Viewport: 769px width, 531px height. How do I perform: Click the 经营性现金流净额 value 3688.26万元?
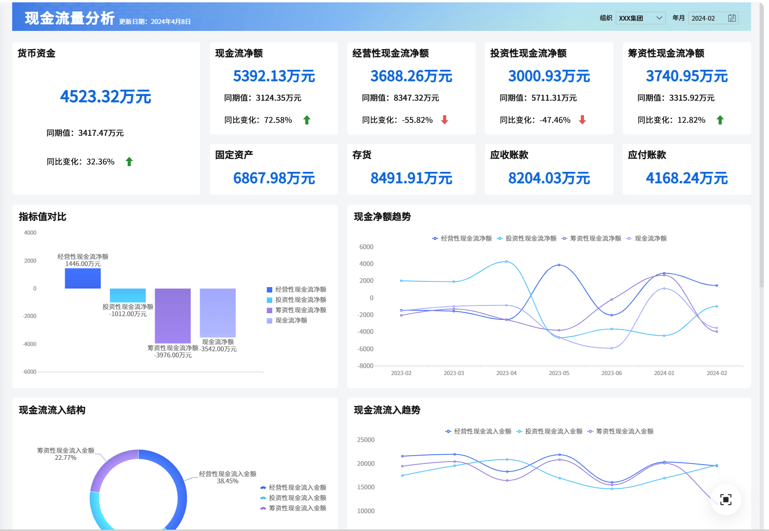(411, 76)
